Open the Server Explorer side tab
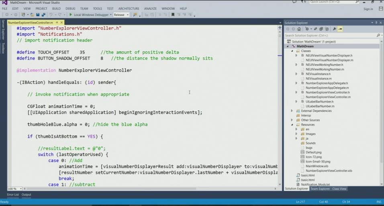Image resolution: width=384 pixels, height=206 pixels. coord(3,30)
